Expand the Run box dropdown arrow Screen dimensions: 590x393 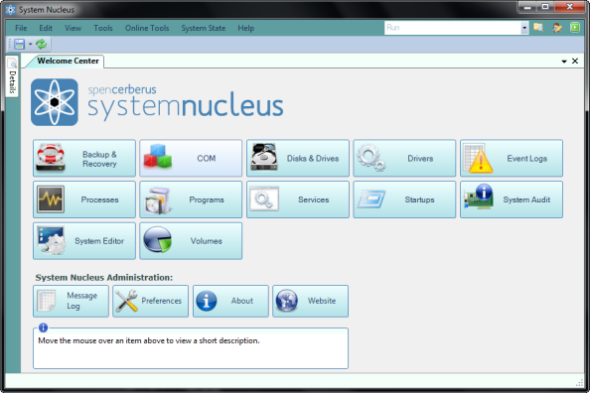(x=524, y=28)
